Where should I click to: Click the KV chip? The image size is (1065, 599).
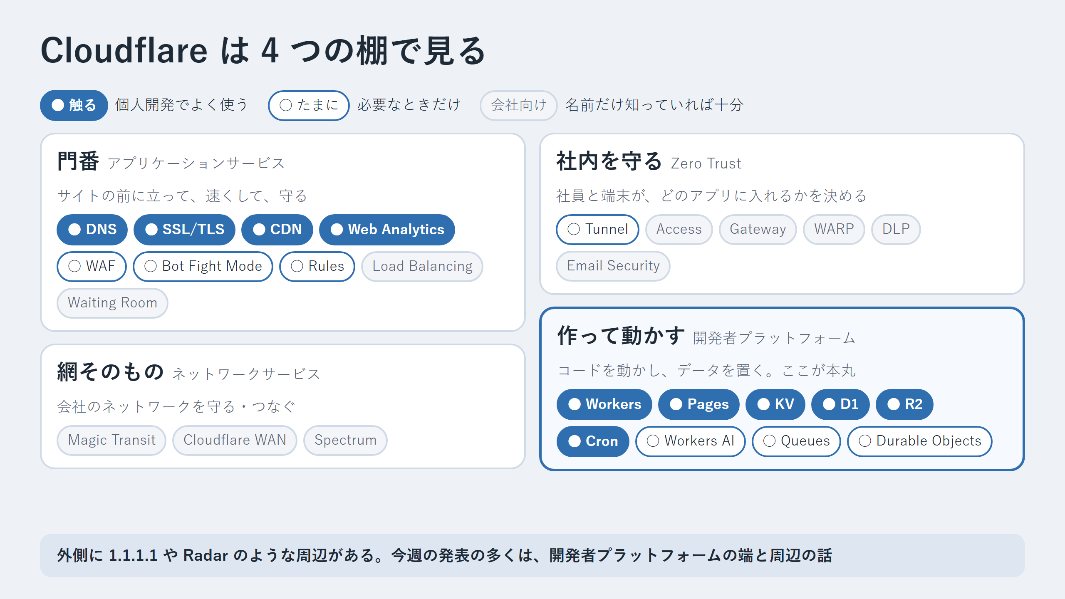775,404
